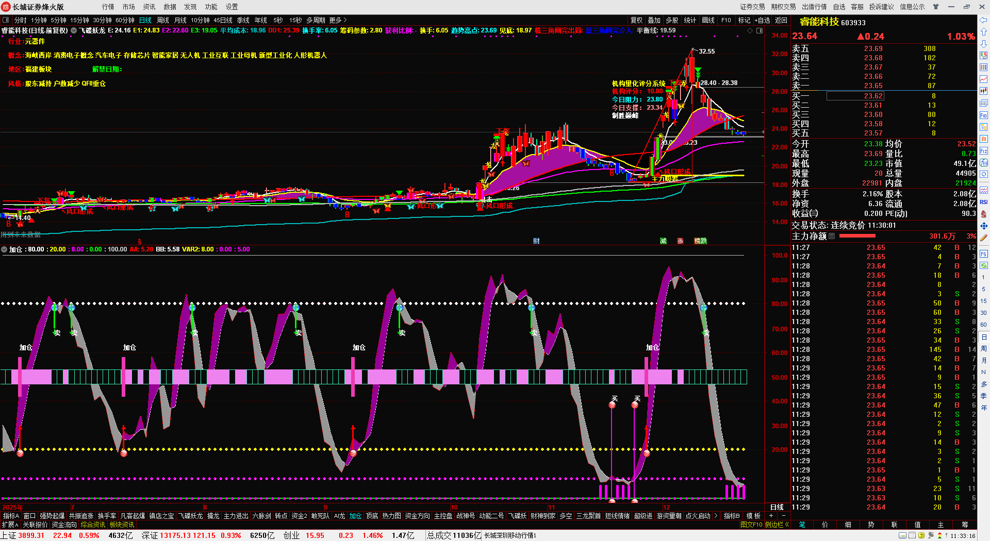Select the 月线 monthly period
The height and width of the screenshot is (541, 990).
(180, 20)
